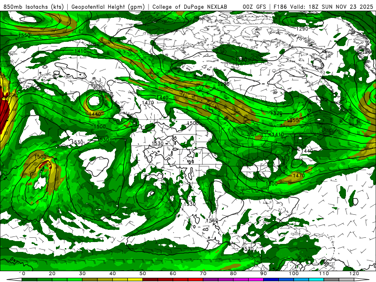
Task: Pick the bright yellow swatch below 50
Action: 135,280
